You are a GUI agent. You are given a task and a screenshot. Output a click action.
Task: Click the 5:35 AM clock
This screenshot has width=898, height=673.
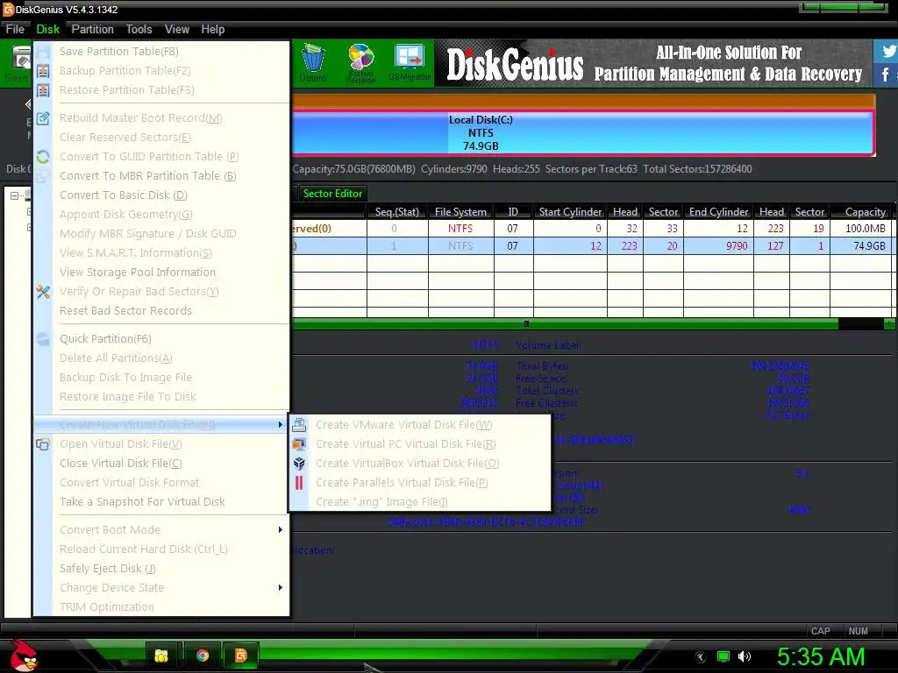pos(821,656)
